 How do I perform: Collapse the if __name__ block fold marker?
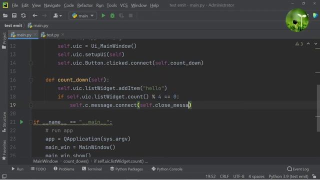click(31, 122)
